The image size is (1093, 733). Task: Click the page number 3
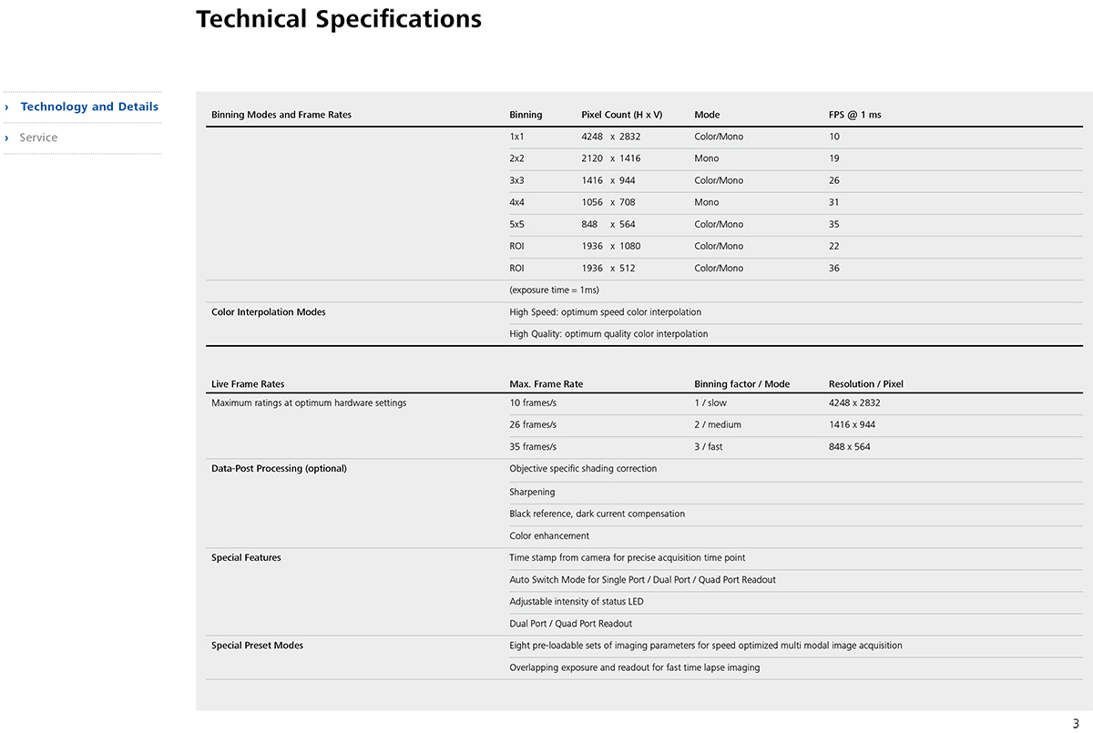(x=1076, y=723)
